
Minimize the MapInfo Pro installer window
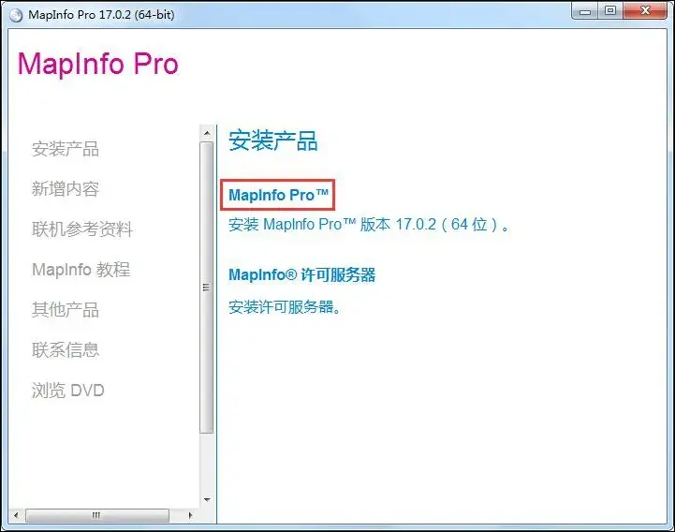coord(585,11)
